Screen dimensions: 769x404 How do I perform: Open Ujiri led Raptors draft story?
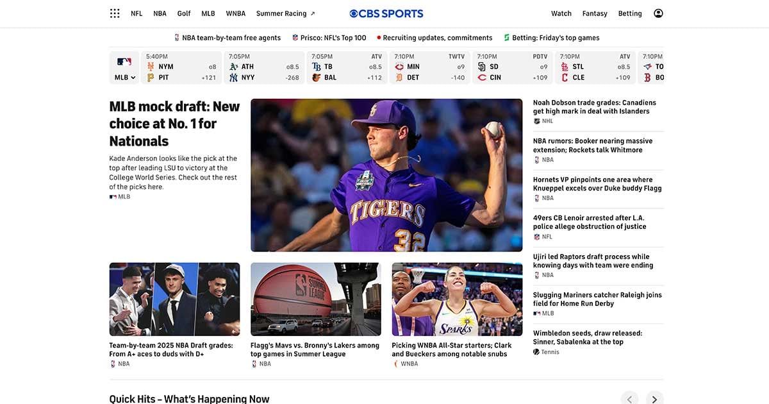pyautogui.click(x=593, y=260)
